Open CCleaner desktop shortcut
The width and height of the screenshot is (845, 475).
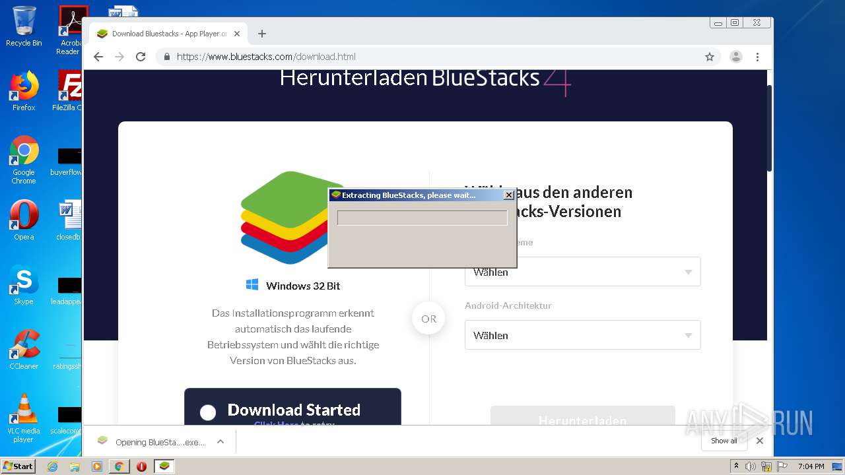click(24, 350)
